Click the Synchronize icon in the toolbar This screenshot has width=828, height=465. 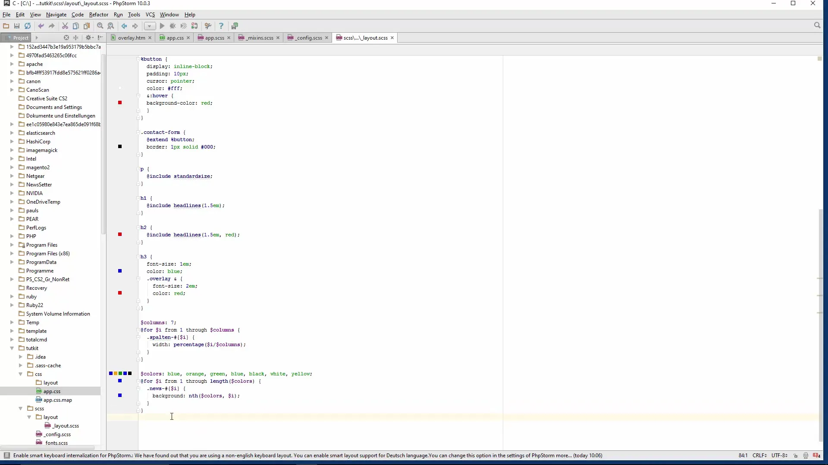pos(28,26)
